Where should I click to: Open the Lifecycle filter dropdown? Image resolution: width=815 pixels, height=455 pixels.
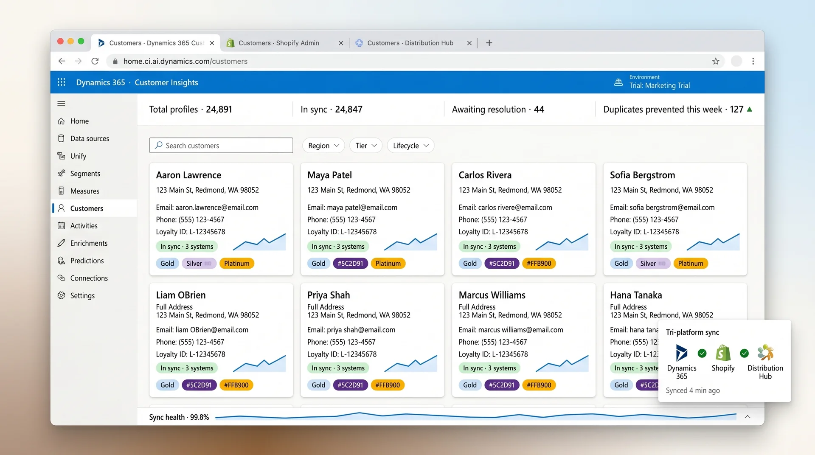click(x=410, y=146)
